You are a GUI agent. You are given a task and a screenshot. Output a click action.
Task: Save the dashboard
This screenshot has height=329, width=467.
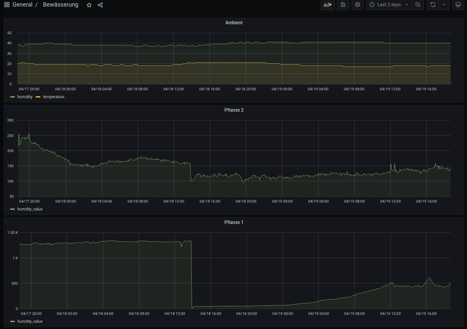343,5
